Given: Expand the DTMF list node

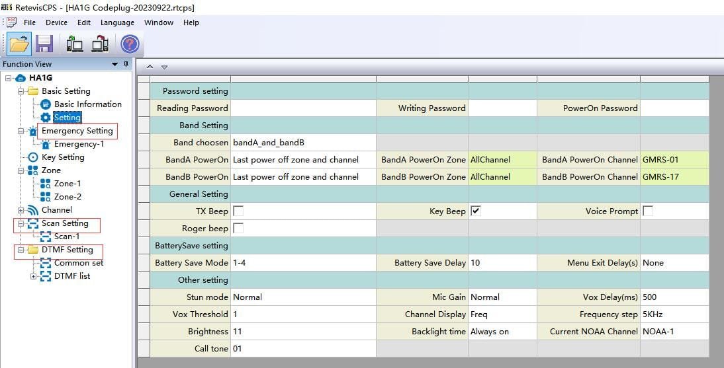Looking at the screenshot, I should (x=33, y=276).
